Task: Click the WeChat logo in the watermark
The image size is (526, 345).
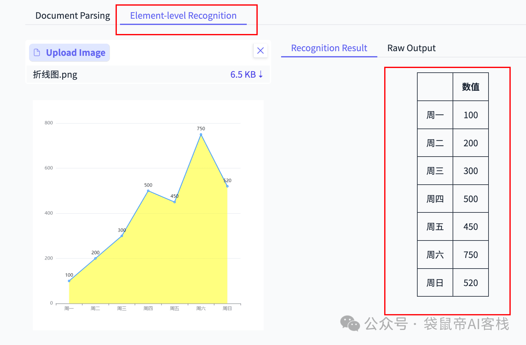Action: pos(350,323)
